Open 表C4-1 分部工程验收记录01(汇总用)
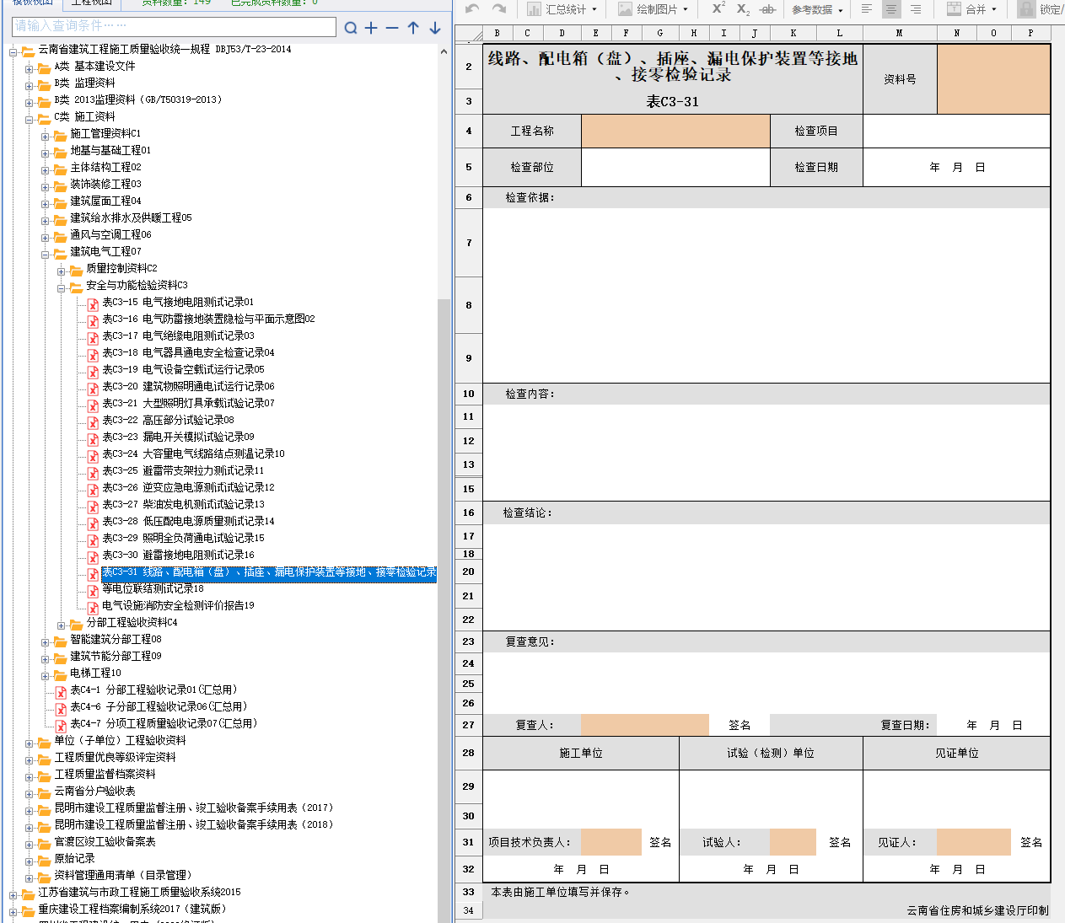Screen dimensions: 1065x923 click(x=153, y=690)
